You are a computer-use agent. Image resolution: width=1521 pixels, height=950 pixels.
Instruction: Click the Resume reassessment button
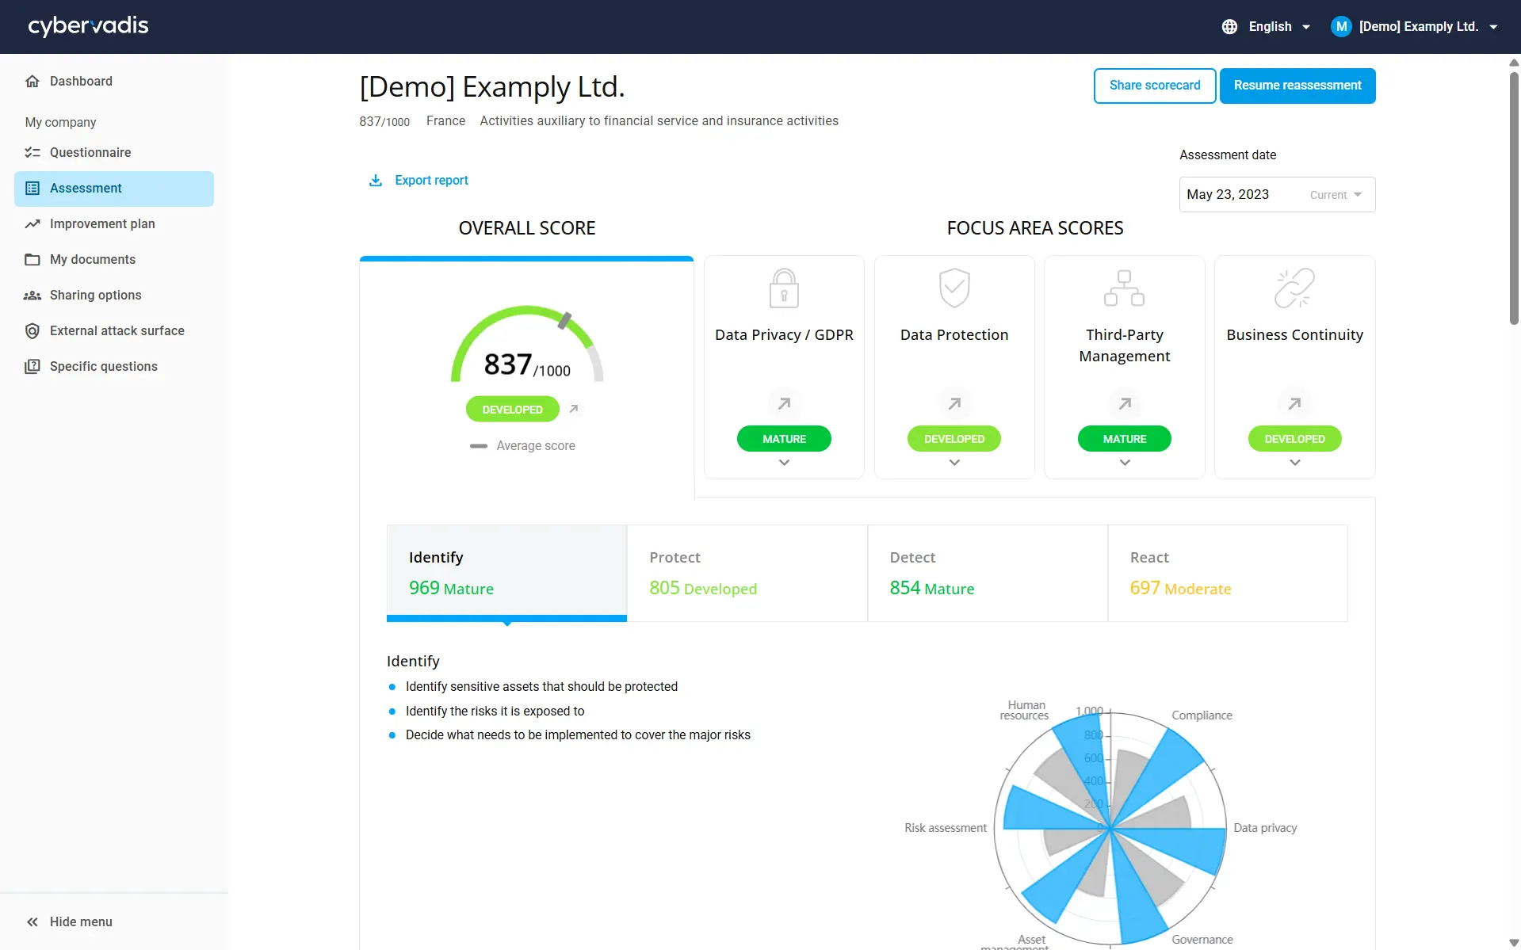(x=1297, y=86)
